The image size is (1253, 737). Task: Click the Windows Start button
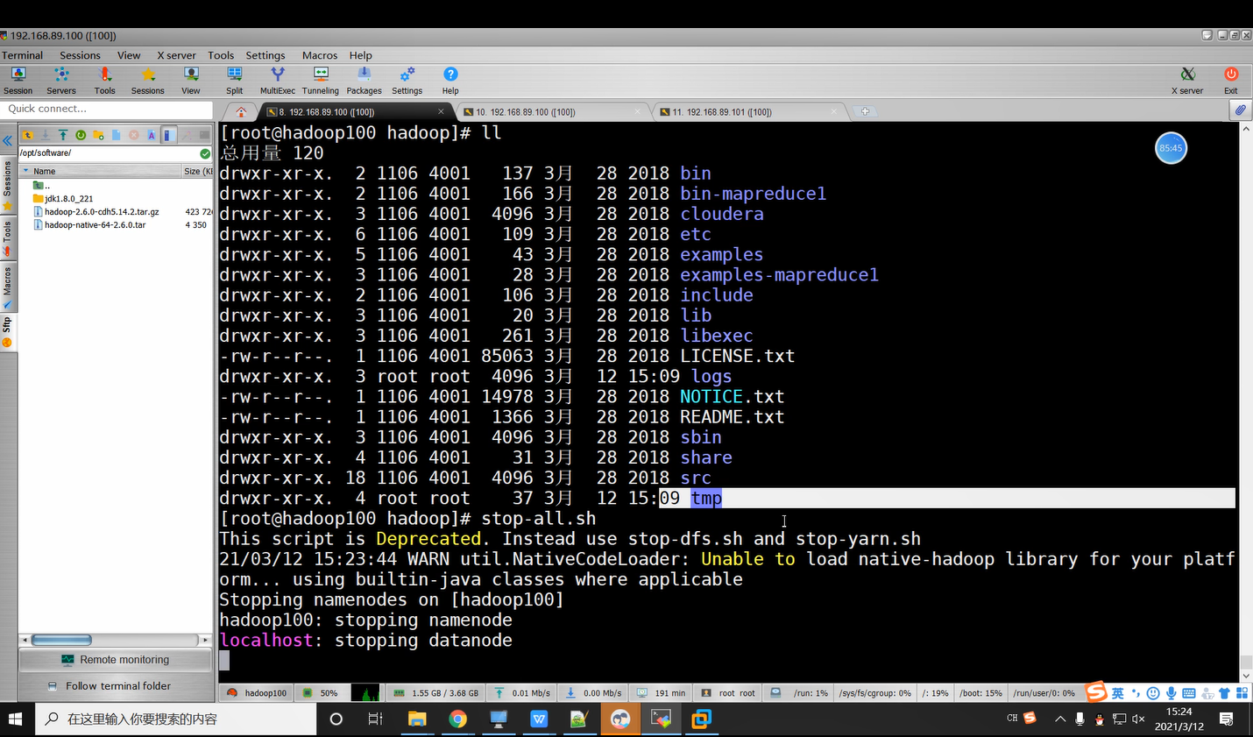(x=15, y=719)
